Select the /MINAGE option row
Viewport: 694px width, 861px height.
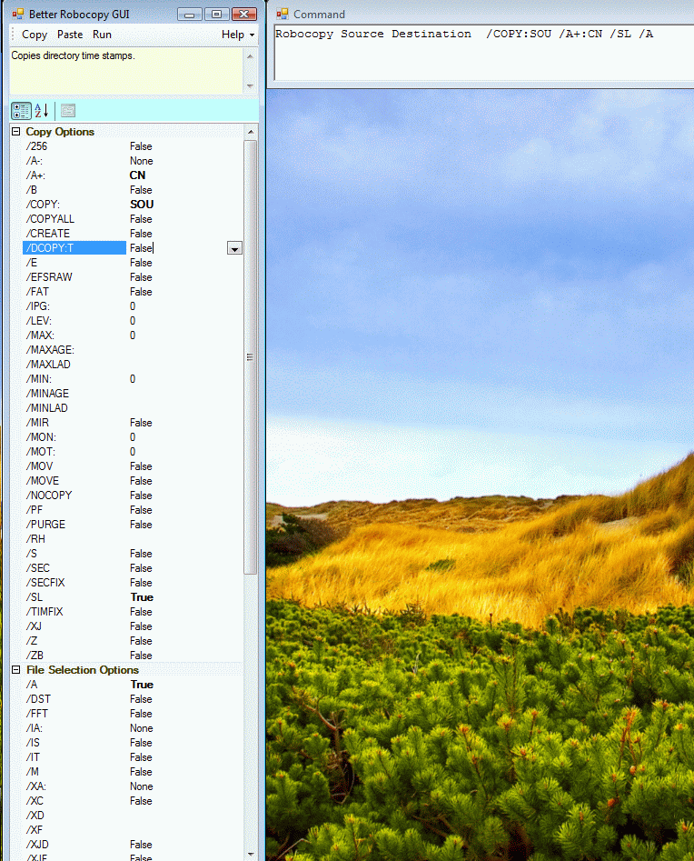134,394
